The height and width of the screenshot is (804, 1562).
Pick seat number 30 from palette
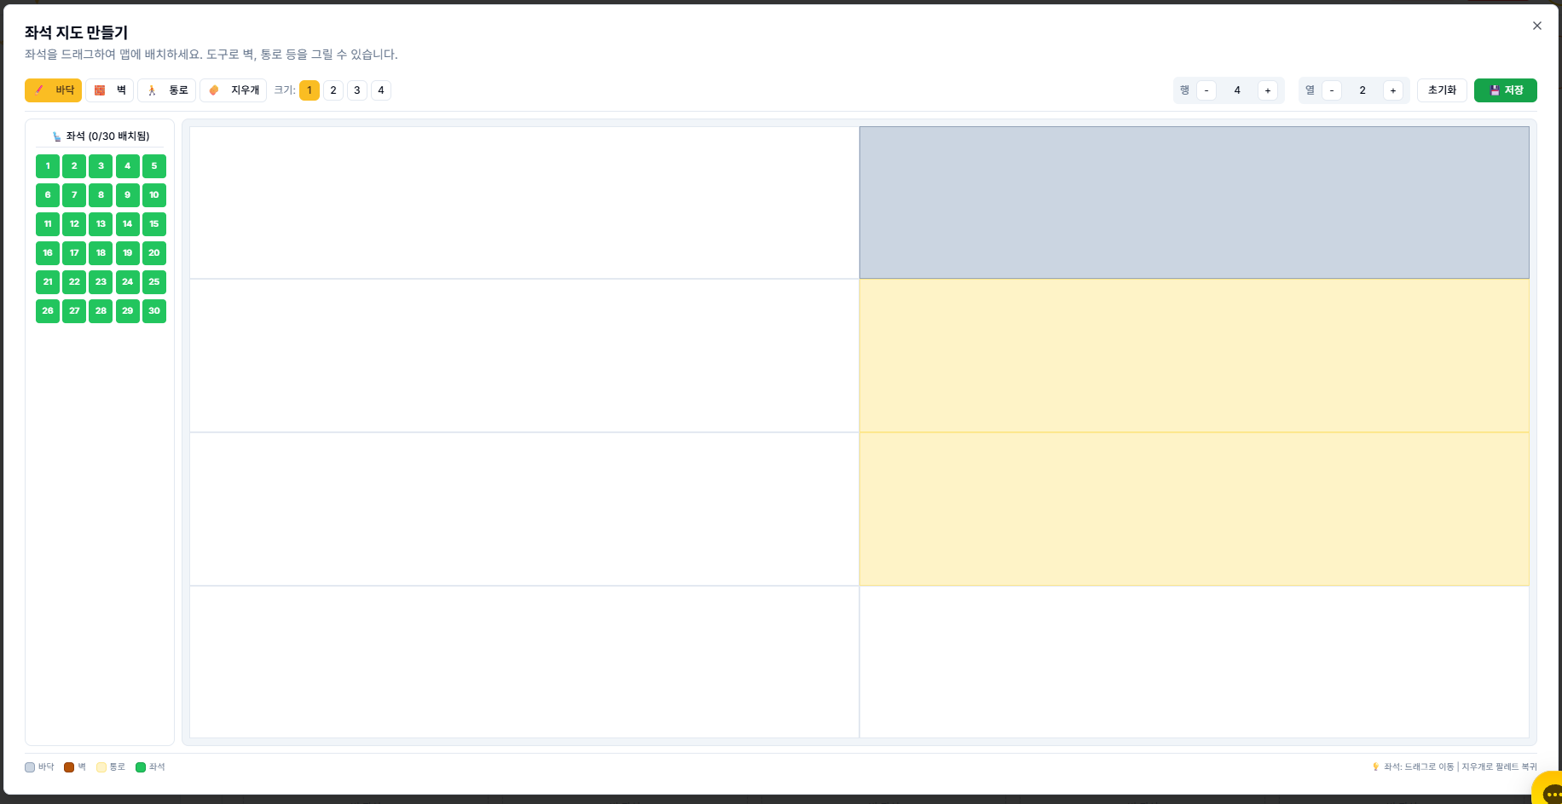tap(154, 311)
